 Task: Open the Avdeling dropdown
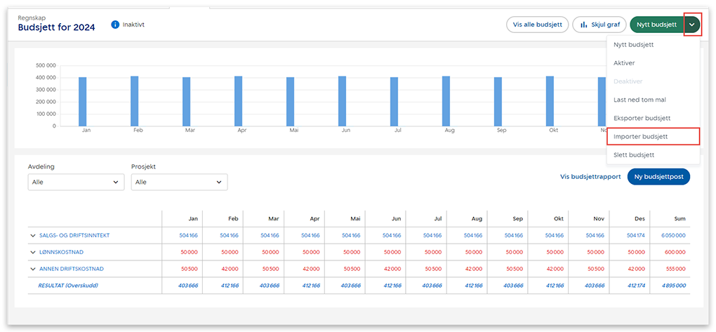[x=76, y=182]
